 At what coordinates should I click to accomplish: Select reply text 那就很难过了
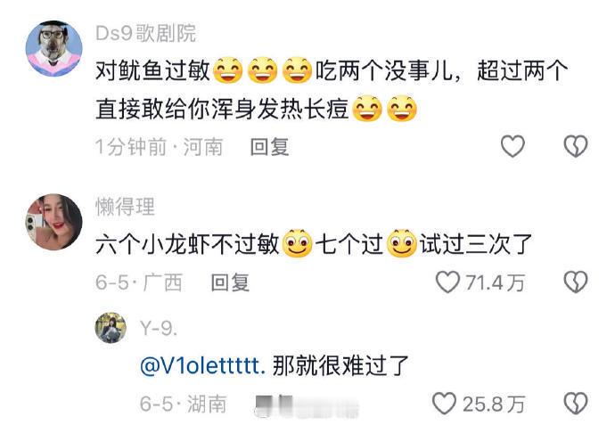click(x=340, y=365)
